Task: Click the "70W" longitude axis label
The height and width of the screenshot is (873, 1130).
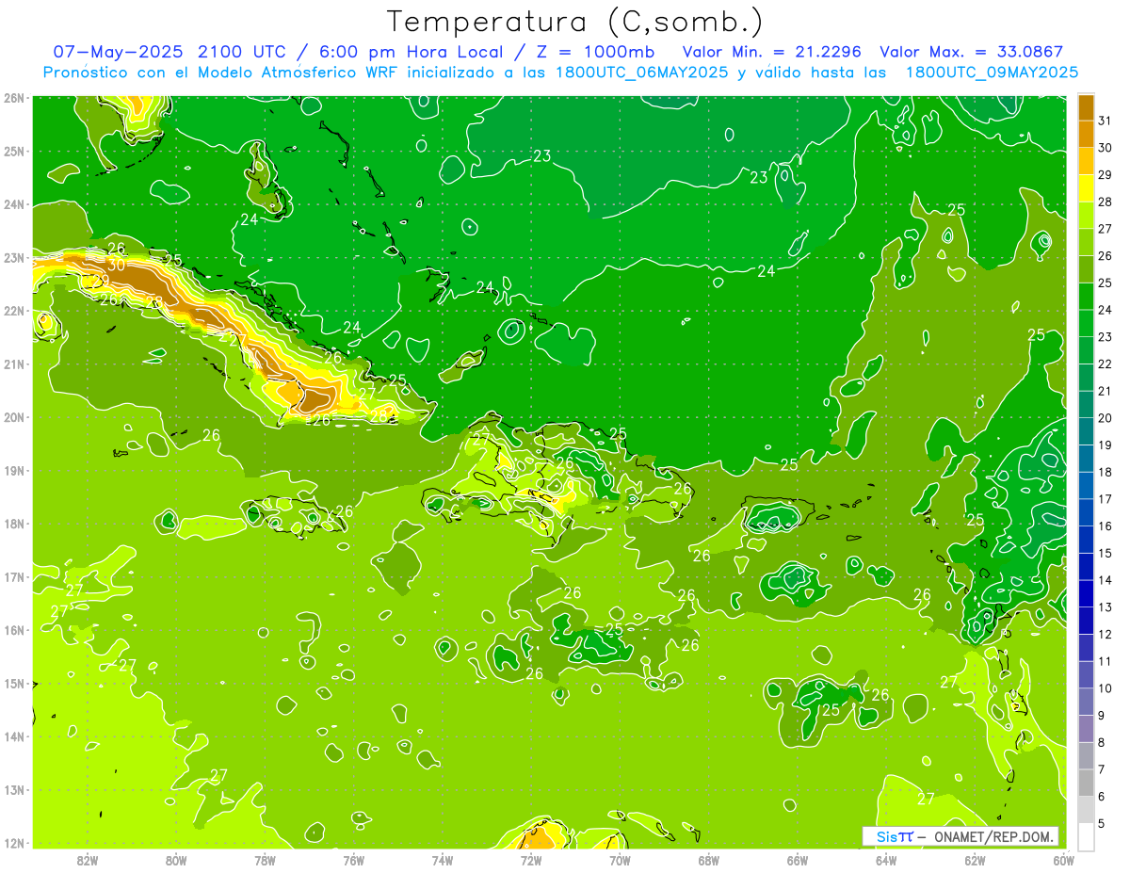Action: tap(620, 860)
